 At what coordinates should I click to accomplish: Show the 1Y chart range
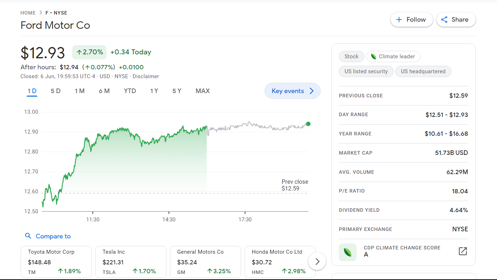154,91
